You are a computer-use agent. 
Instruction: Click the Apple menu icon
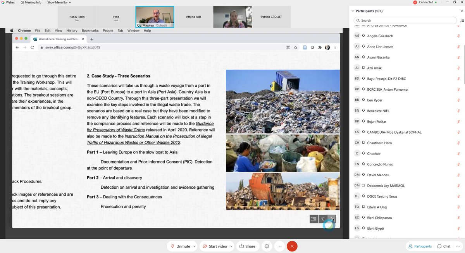pyautogui.click(x=11, y=31)
